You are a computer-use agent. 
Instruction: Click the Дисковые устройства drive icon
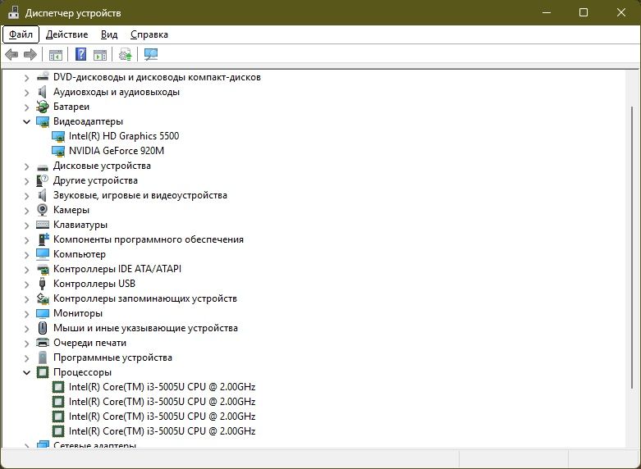(43, 166)
